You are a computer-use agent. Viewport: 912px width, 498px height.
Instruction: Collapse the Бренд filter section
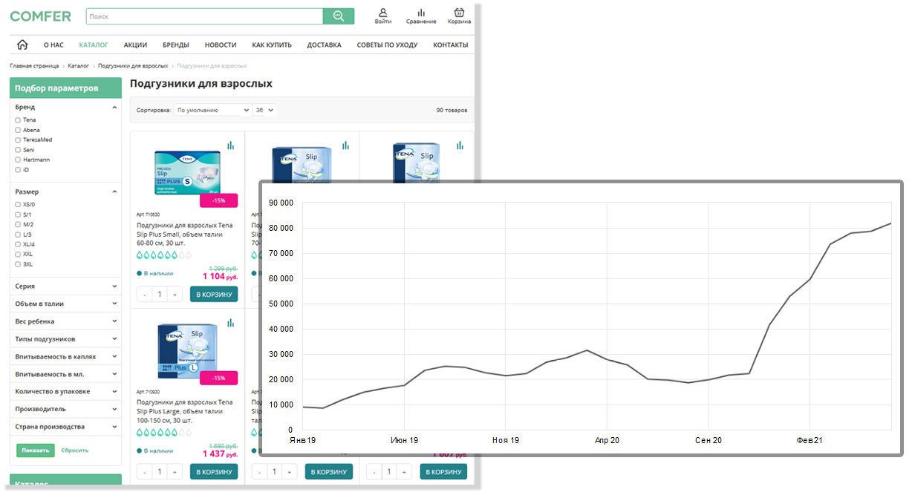(x=114, y=108)
